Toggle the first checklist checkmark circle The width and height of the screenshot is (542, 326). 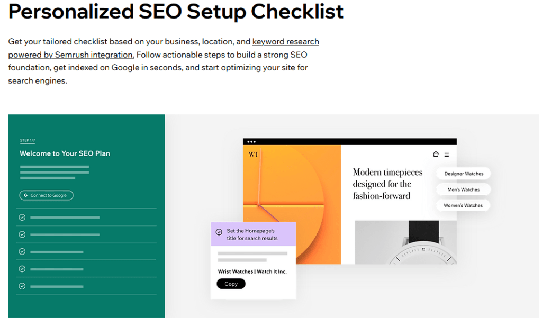(22, 218)
